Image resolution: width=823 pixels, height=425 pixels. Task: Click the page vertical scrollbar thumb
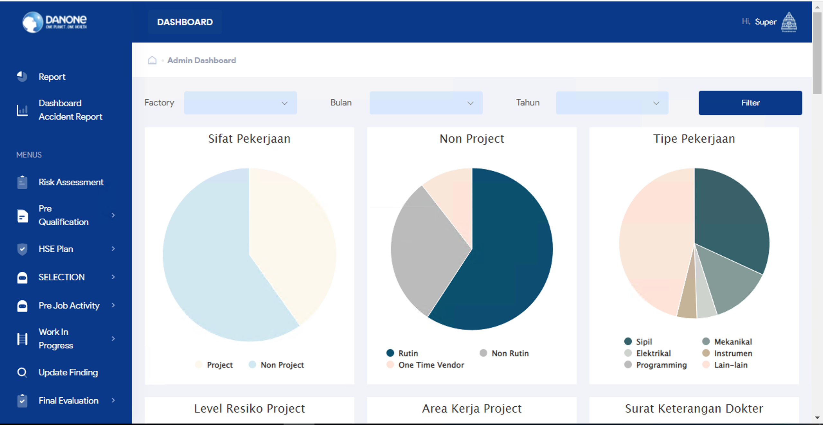[817, 53]
